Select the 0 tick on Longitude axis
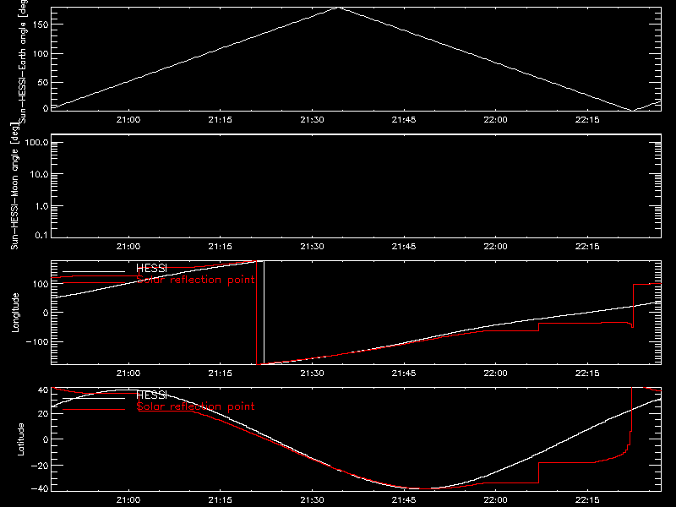The image size is (676, 507). tap(46, 313)
